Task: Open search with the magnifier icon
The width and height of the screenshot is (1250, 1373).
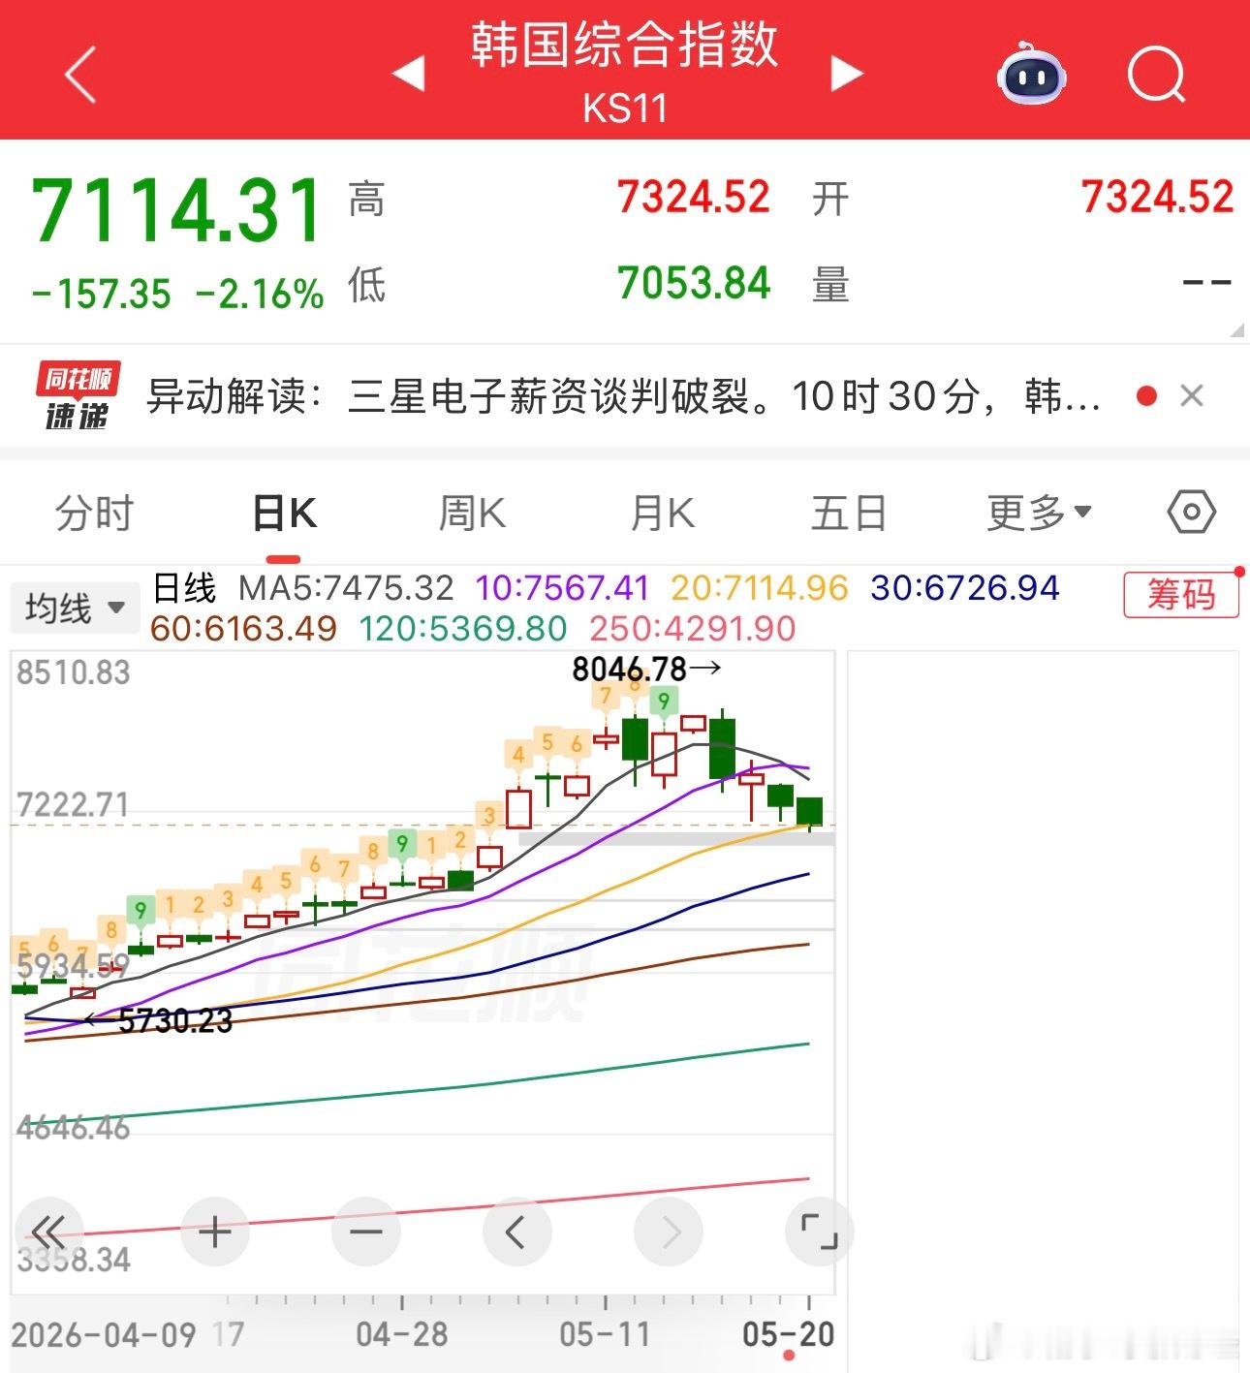Action: (x=1157, y=74)
